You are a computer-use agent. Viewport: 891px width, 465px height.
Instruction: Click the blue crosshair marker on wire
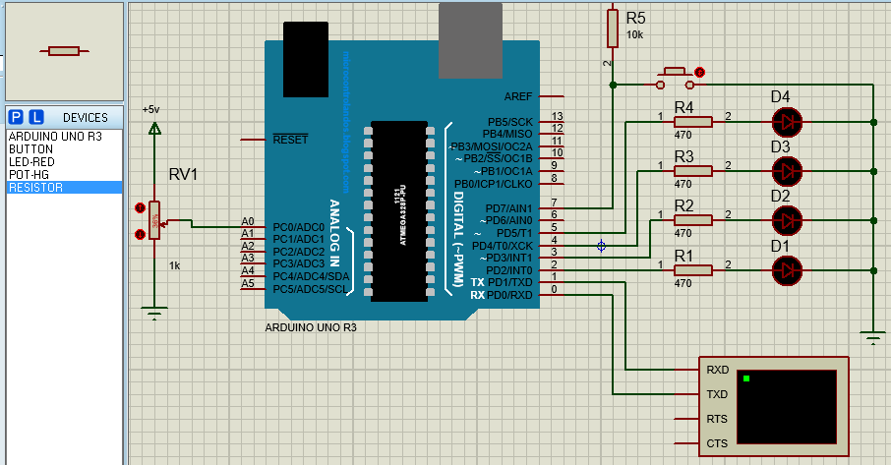pyautogui.click(x=601, y=246)
